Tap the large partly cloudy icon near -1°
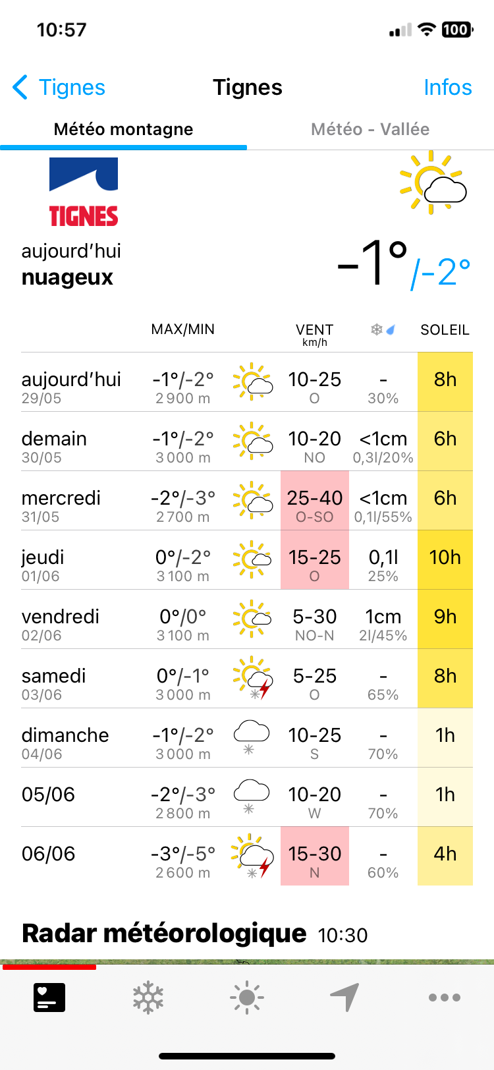Image resolution: width=494 pixels, height=1070 pixels. tap(433, 183)
